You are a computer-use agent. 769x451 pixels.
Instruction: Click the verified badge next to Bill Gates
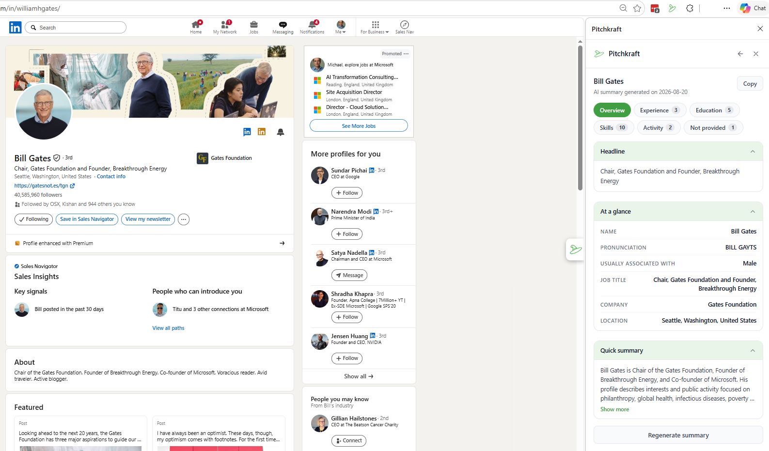point(57,158)
